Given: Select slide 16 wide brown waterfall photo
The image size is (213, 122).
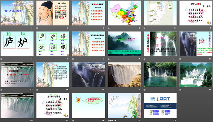Looking at the screenshot, I should click(124, 75).
